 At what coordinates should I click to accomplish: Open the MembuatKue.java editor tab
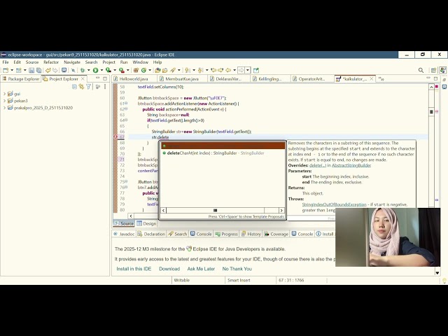(182, 79)
